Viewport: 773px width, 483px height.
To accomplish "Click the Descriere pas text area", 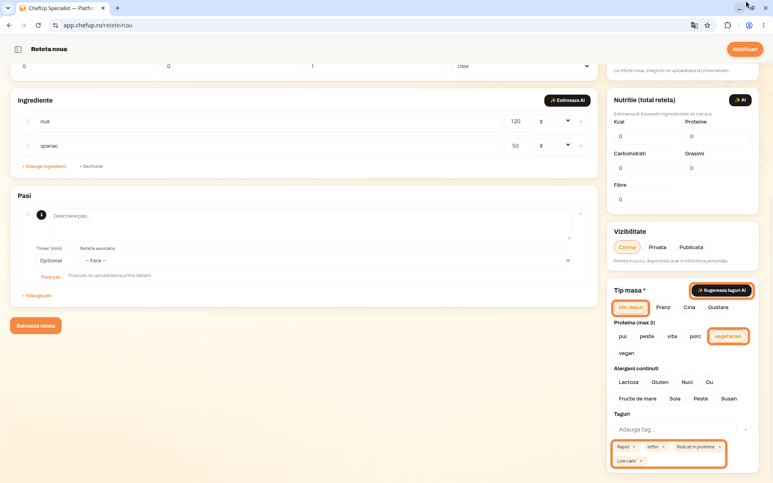I will [x=310, y=225].
